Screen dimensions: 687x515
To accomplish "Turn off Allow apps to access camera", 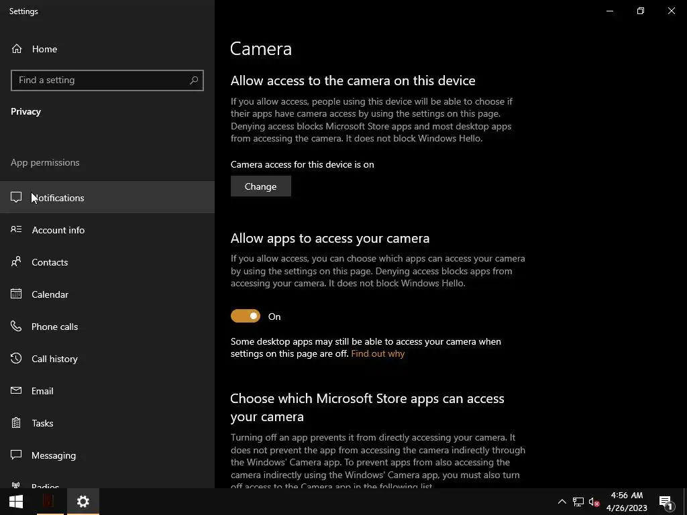I will click(x=246, y=316).
